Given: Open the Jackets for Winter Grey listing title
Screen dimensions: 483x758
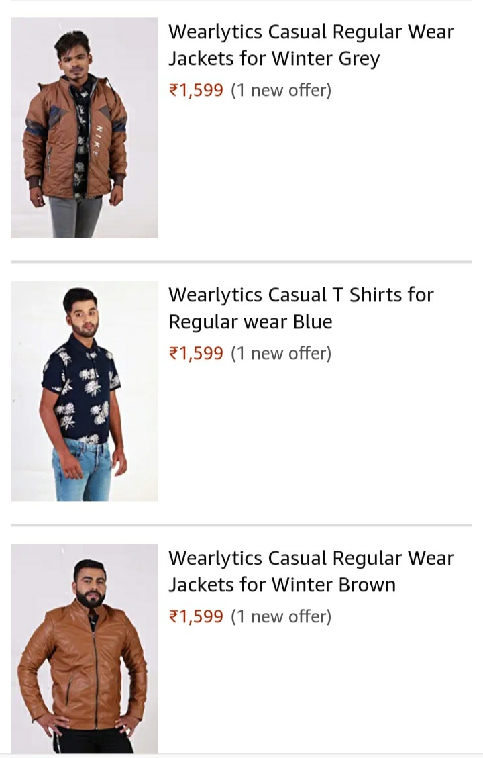Looking at the screenshot, I should (311, 45).
